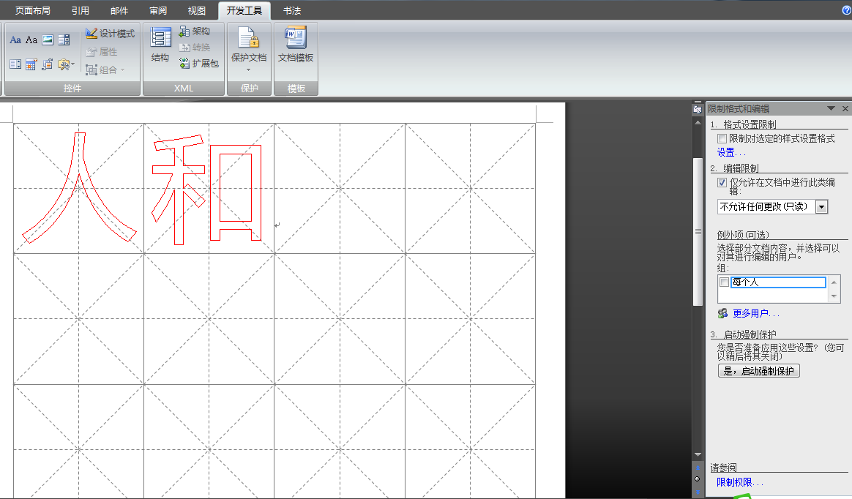This screenshot has width=852, height=499.
Task: Open the task pane options dropdown arrow
Action: pyautogui.click(x=831, y=108)
